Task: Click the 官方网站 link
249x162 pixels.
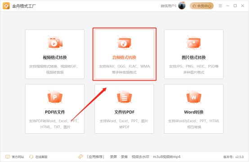Action: (18, 157)
